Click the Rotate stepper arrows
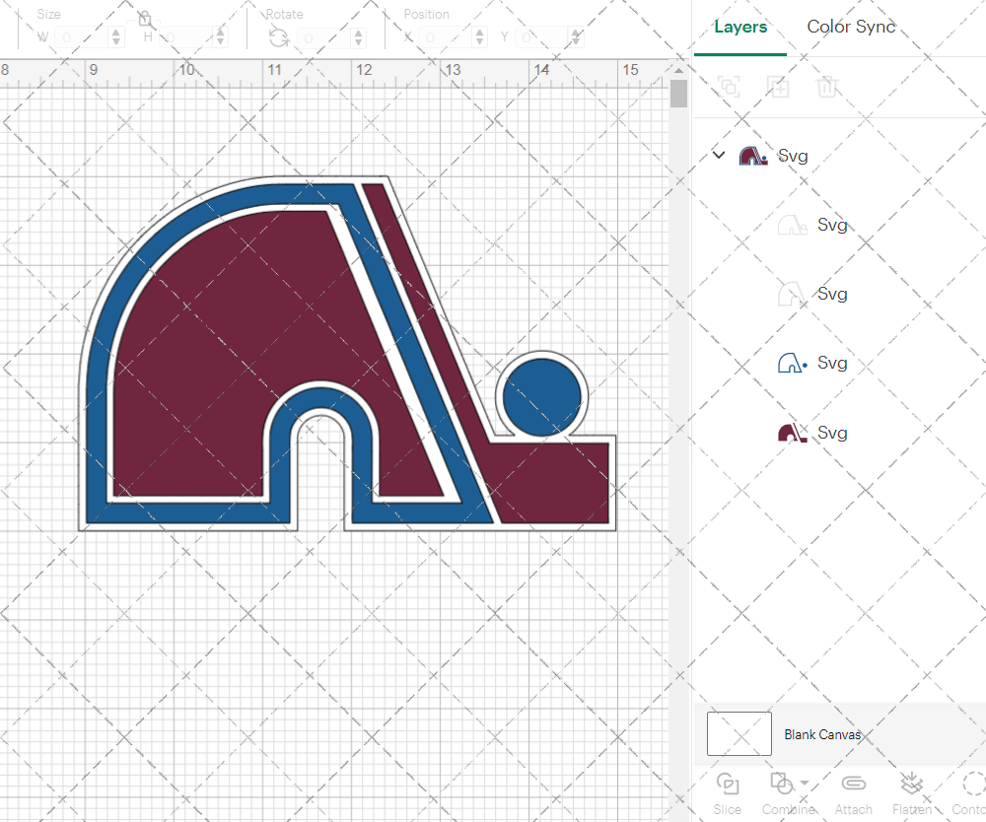Screen dimensions: 986x822 tap(358, 37)
